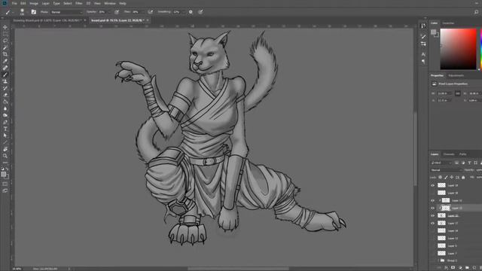Switch to the Paths tab
This screenshot has width=482, height=271.
click(x=463, y=154)
